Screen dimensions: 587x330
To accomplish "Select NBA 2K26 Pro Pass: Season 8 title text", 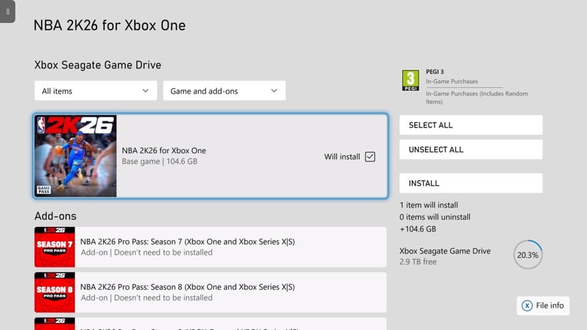I will [x=188, y=287].
